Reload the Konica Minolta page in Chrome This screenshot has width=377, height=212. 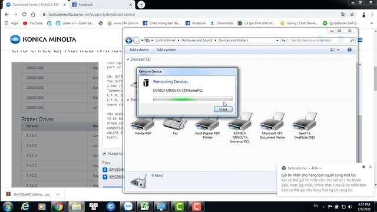click(24, 14)
